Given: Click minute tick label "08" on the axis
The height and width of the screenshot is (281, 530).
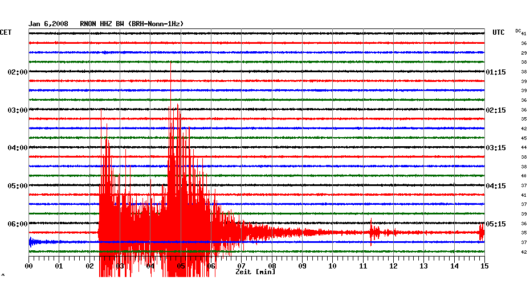Looking at the screenshot, I should 272,266.
